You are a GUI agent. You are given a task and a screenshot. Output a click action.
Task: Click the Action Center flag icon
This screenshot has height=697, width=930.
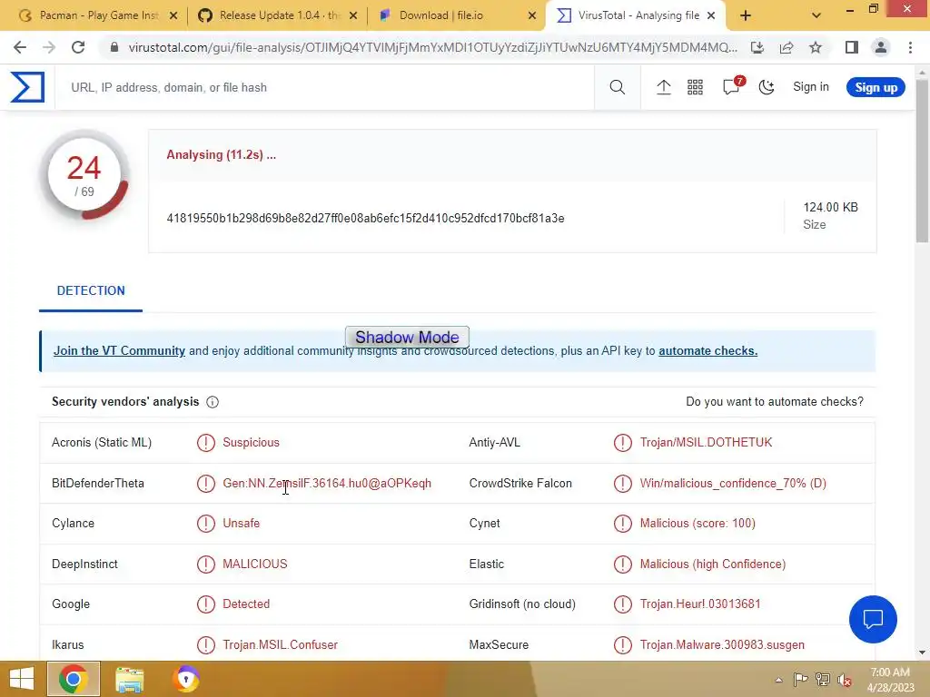click(800, 680)
